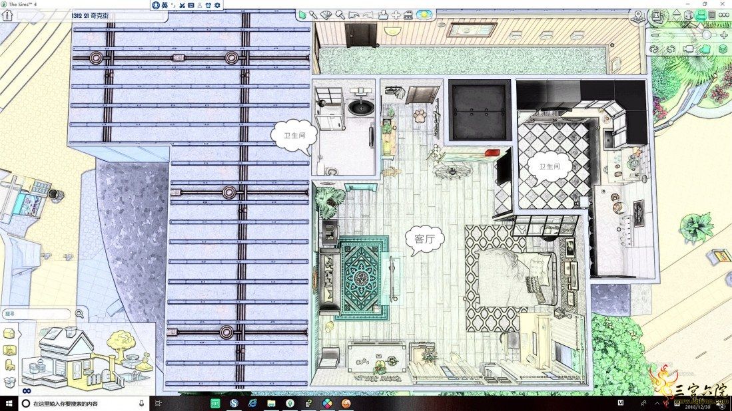Open the input method soft keyboard icon
732x411 pixels.
191,5
